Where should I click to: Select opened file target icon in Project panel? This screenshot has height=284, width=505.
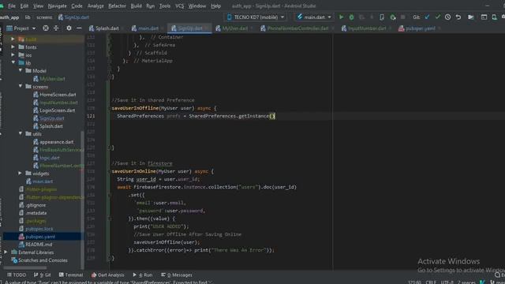(46, 28)
